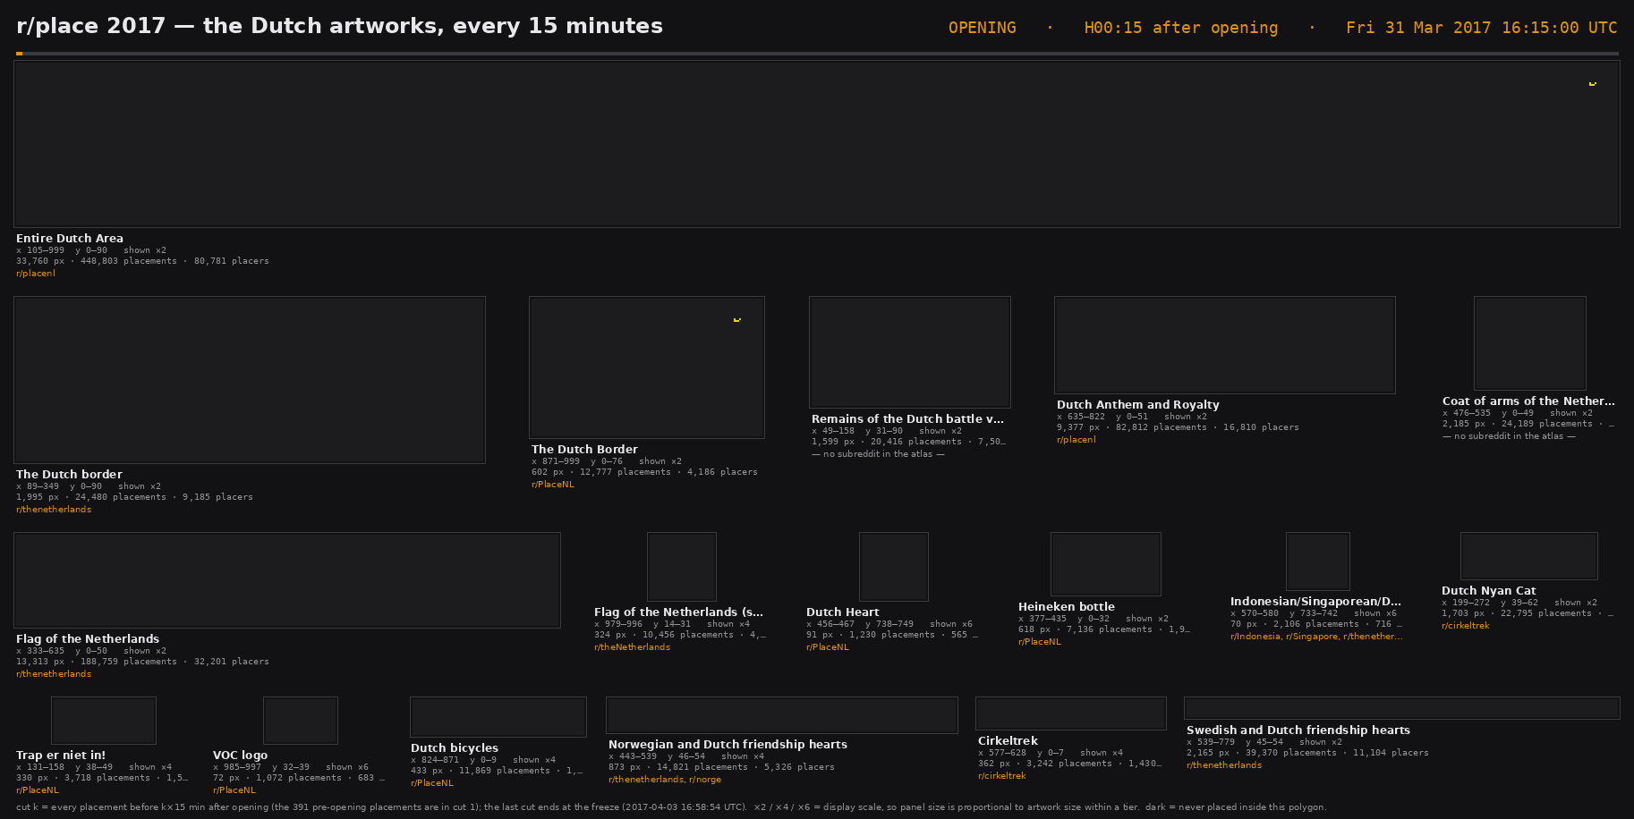Open r/cirkeltrek link under Dutch Nyan Cat
The width and height of the screenshot is (1634, 819).
(1466, 626)
